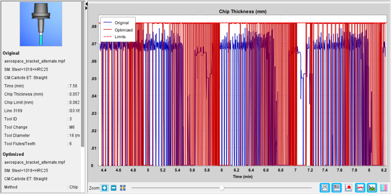The width and height of the screenshot is (391, 194).
Task: Click the info panel vertical scrollbar
Action: 83,74
